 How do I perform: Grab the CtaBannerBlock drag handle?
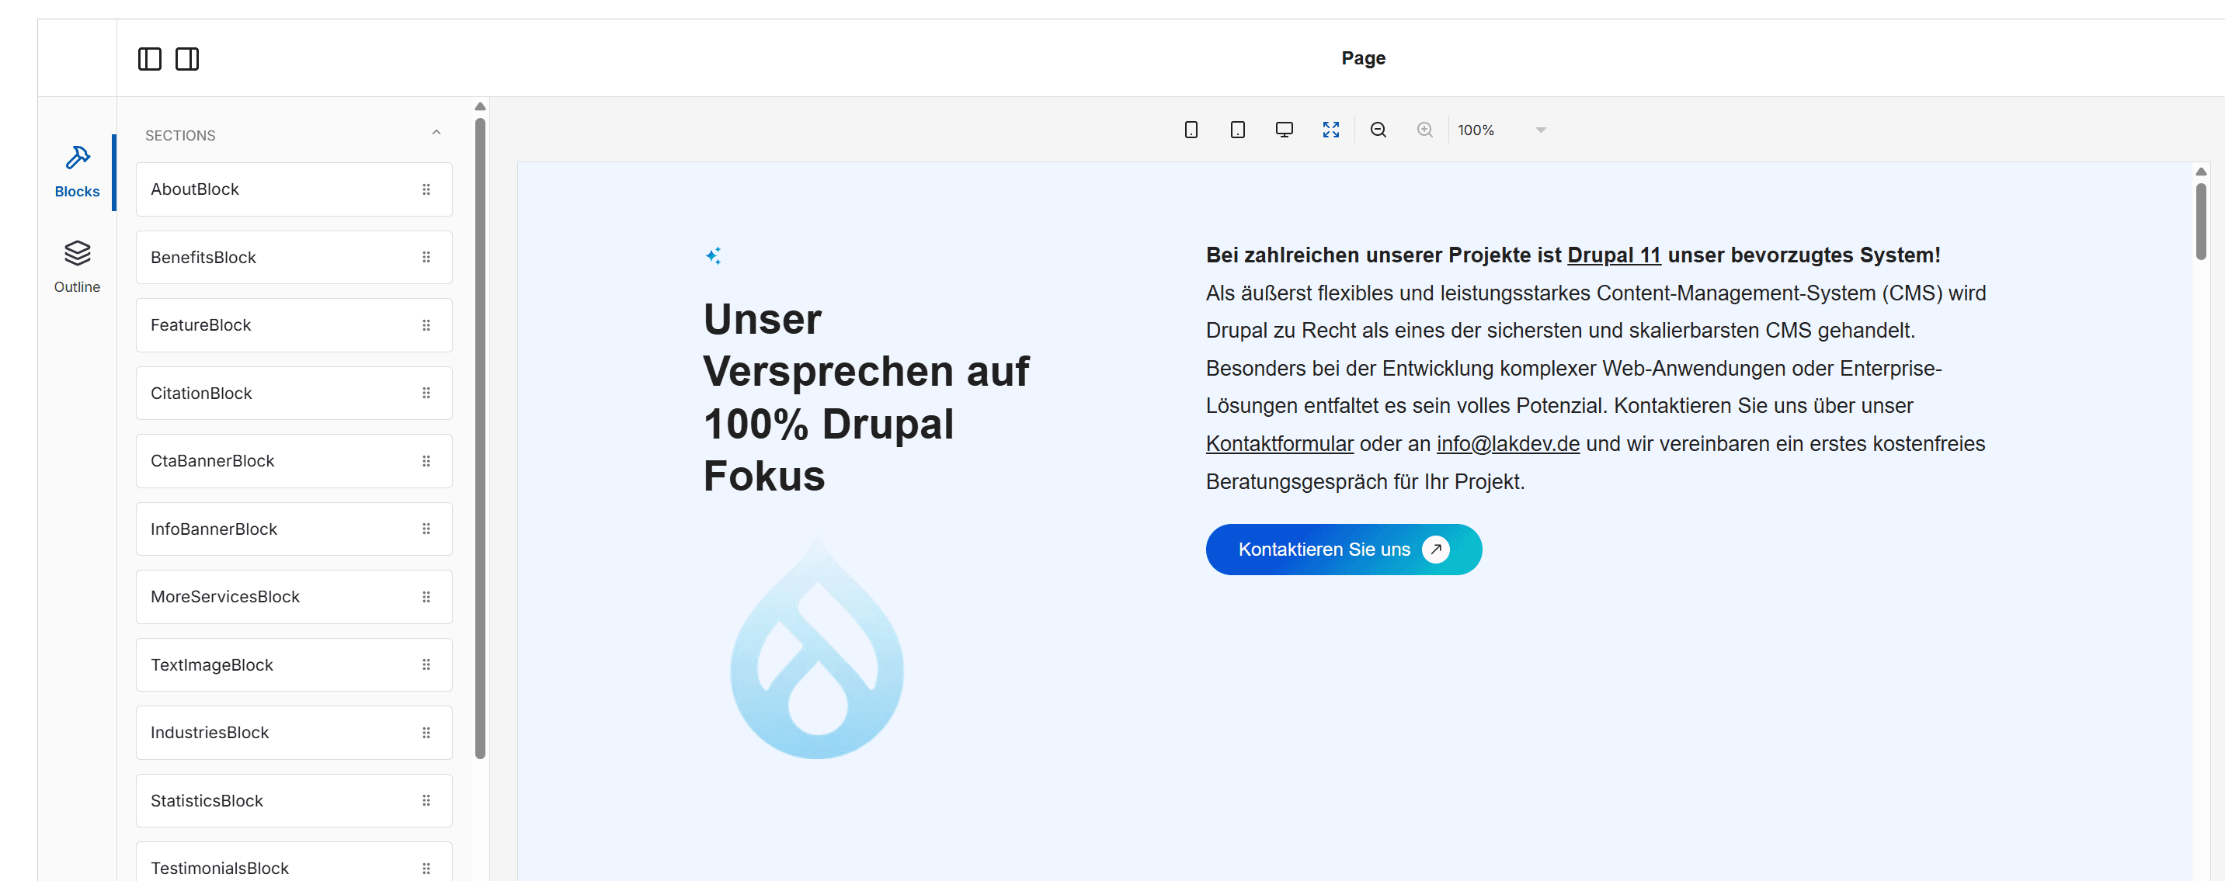[426, 461]
